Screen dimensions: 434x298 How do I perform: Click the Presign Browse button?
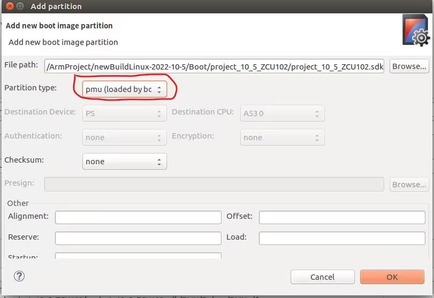click(x=409, y=184)
